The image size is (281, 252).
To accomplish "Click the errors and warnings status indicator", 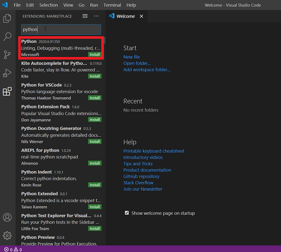I will 13,250.
